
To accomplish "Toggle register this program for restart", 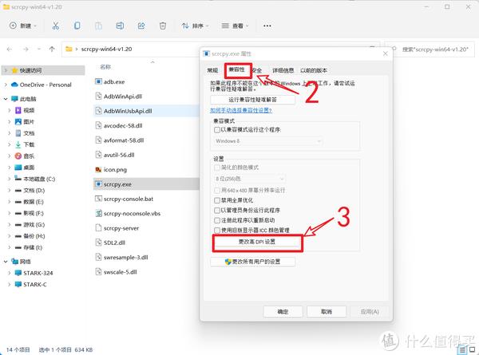I will (217, 220).
